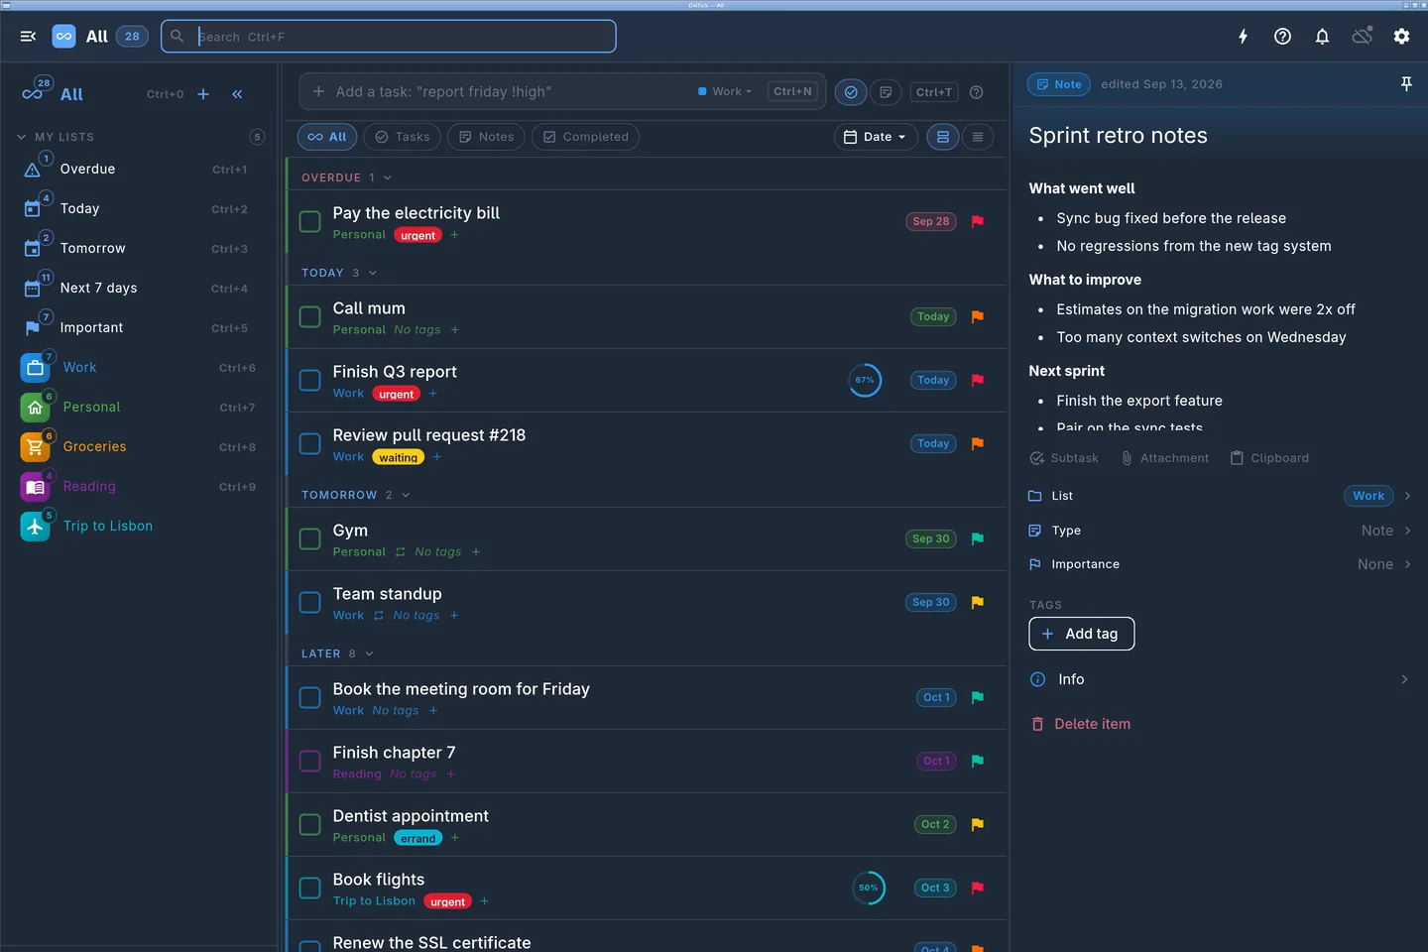
Task: Check off Dentist appointment
Action: point(310,824)
